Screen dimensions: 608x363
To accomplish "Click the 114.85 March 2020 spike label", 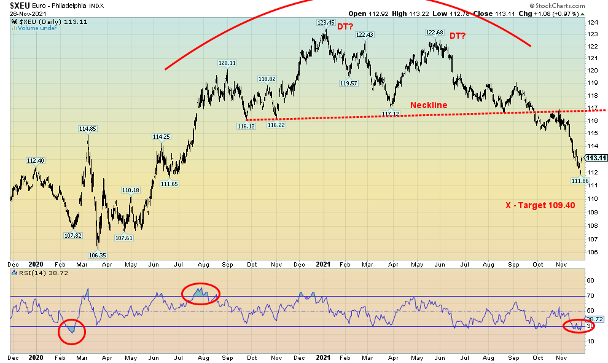I will [88, 129].
